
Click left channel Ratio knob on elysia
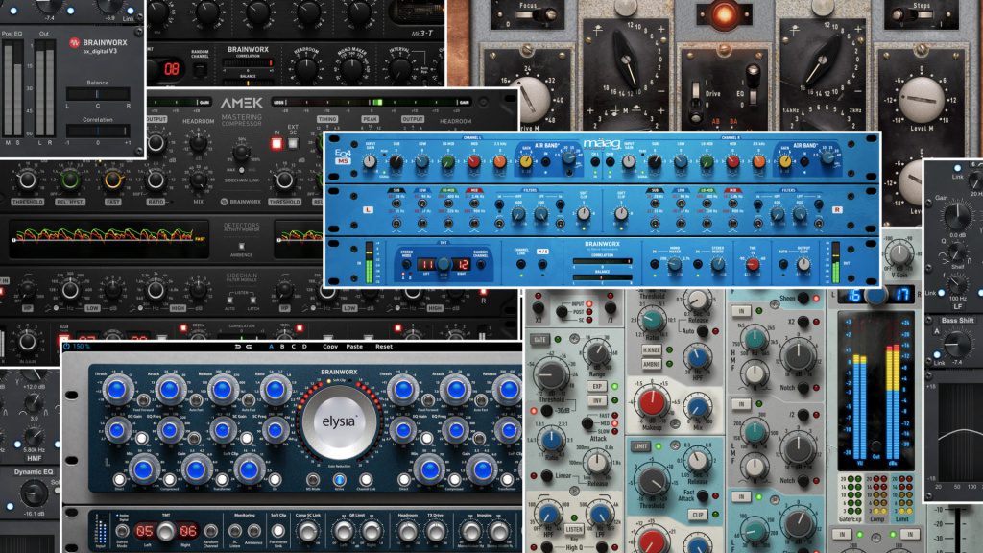tap(275, 390)
